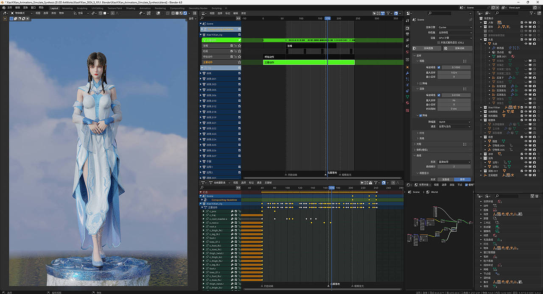The height and width of the screenshot is (294, 543).
Task: Click render 最大采样 field 96
Action: 454,100
